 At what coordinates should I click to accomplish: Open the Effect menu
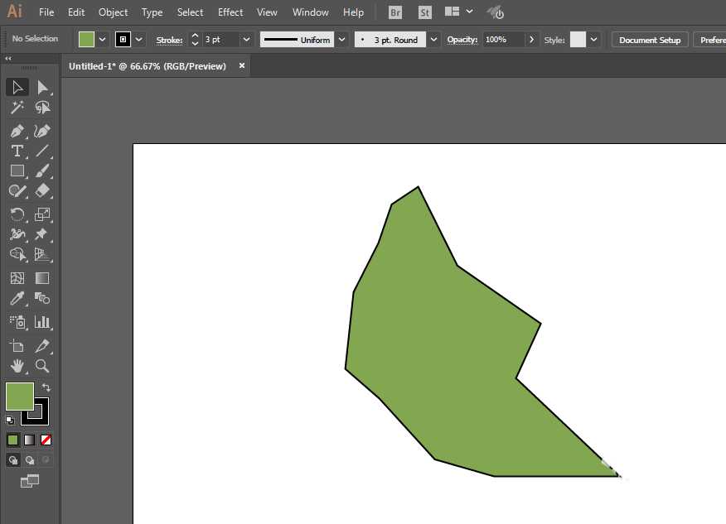[x=230, y=12]
